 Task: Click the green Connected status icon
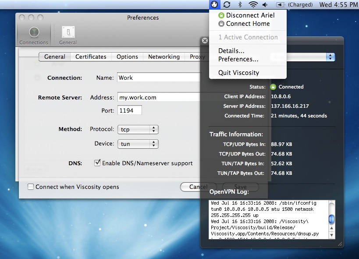click(273, 87)
